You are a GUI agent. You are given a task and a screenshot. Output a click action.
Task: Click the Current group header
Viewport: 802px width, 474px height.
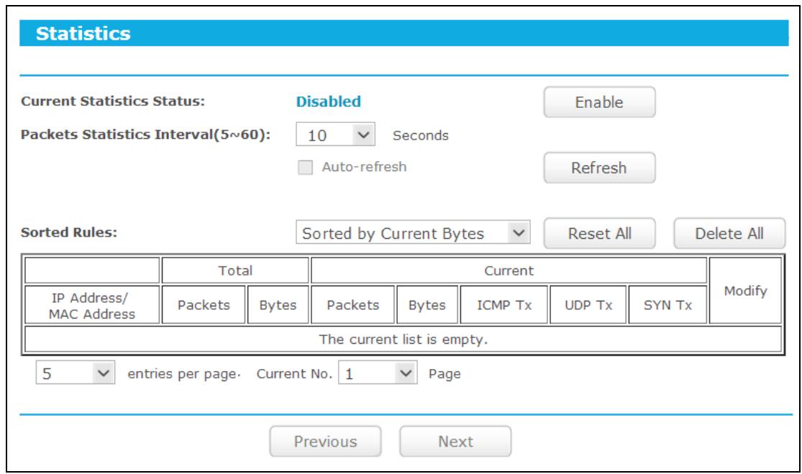(x=509, y=270)
